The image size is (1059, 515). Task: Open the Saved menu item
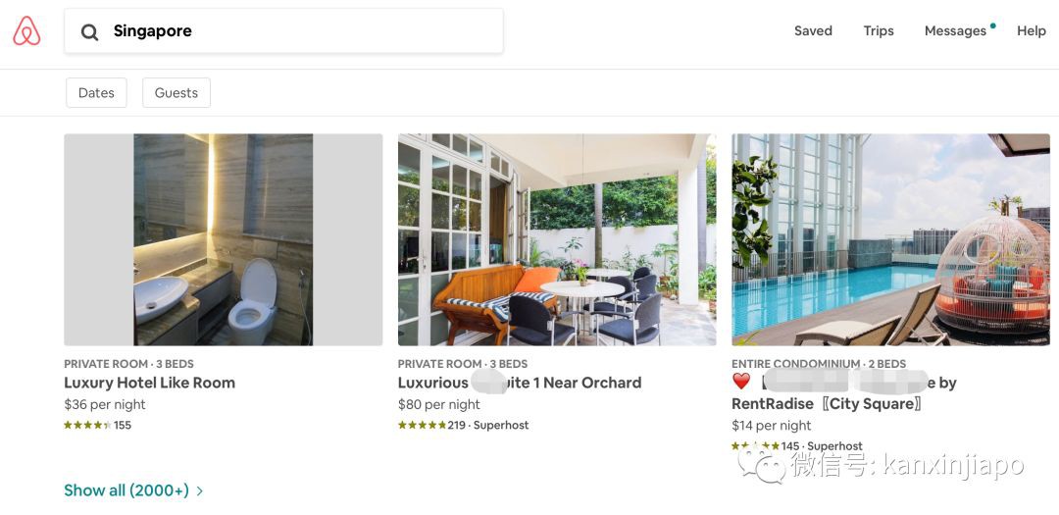pos(813,31)
